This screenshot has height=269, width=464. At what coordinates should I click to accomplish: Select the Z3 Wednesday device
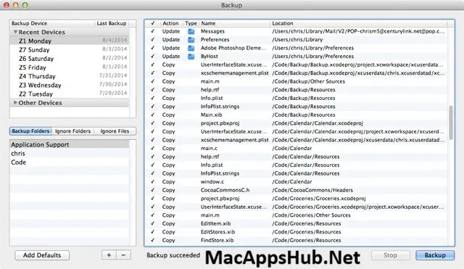point(70,86)
